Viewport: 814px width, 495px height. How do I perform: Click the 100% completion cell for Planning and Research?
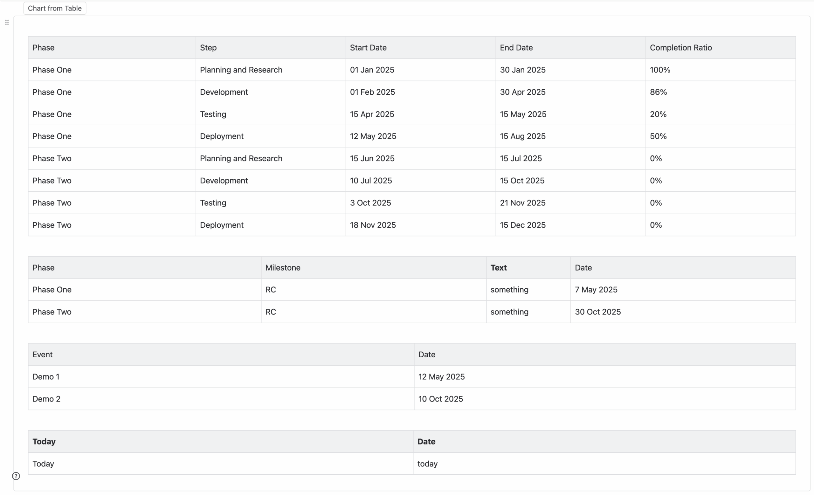[659, 70]
